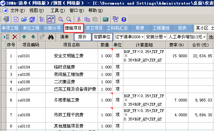Expand the 安装分册 dropdown
The width and height of the screenshot is (214, 131).
tap(156, 37)
